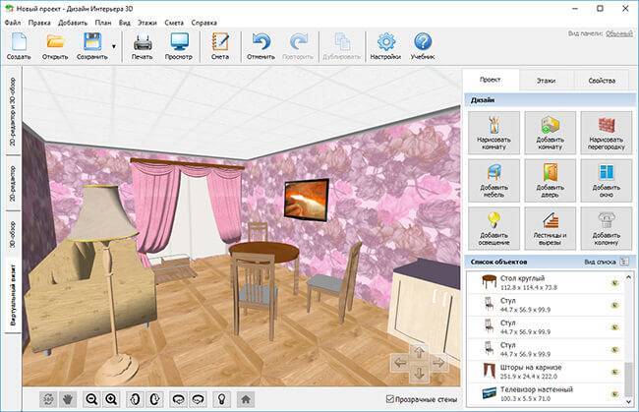This screenshot has width=639, height=412.
Task: Switch to the 2D-редактор vertical tab
Action: pos(13,184)
